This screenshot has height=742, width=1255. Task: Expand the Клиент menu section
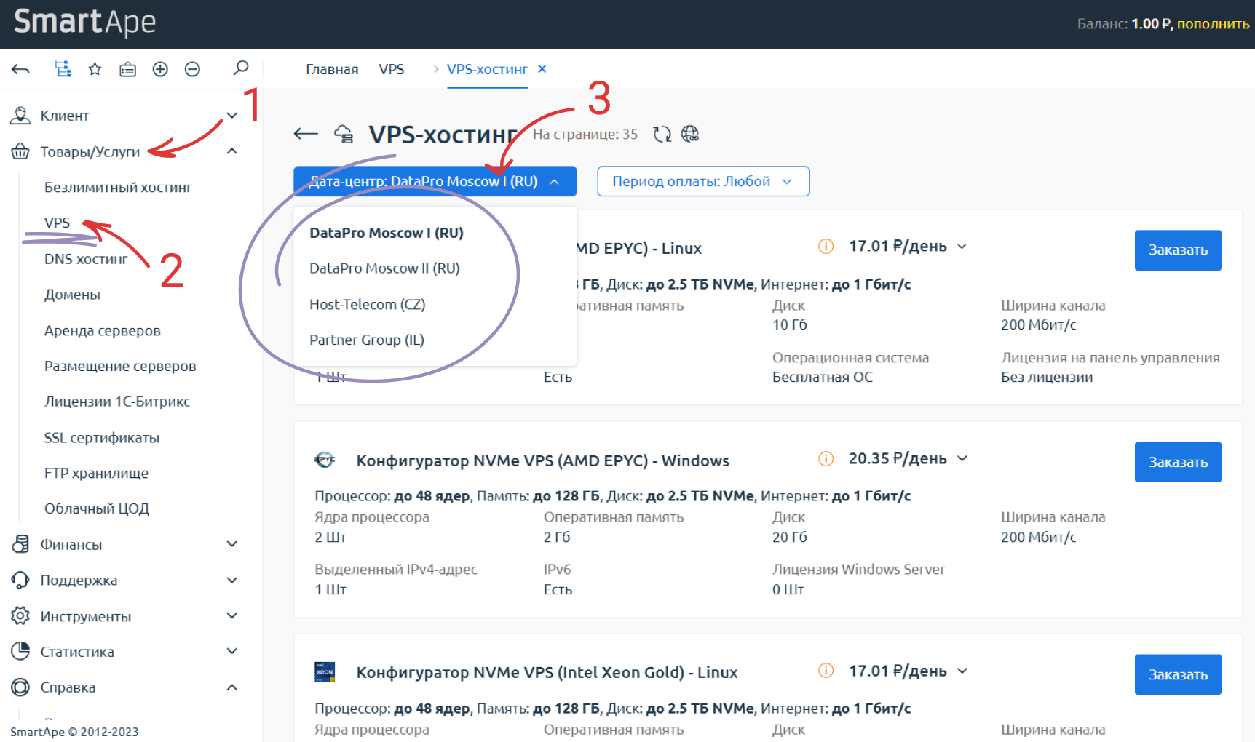tap(232, 115)
